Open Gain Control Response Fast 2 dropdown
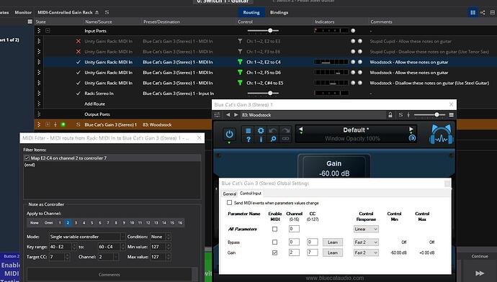The height and width of the screenshot is (282, 497). [x=366, y=253]
